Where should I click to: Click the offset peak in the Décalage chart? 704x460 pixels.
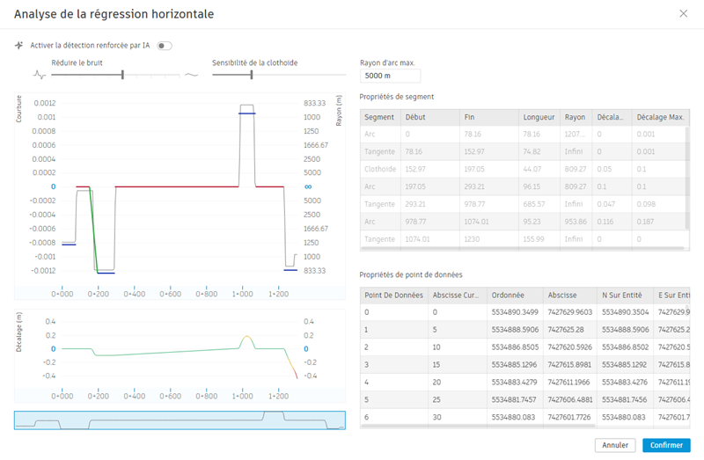coord(246,337)
